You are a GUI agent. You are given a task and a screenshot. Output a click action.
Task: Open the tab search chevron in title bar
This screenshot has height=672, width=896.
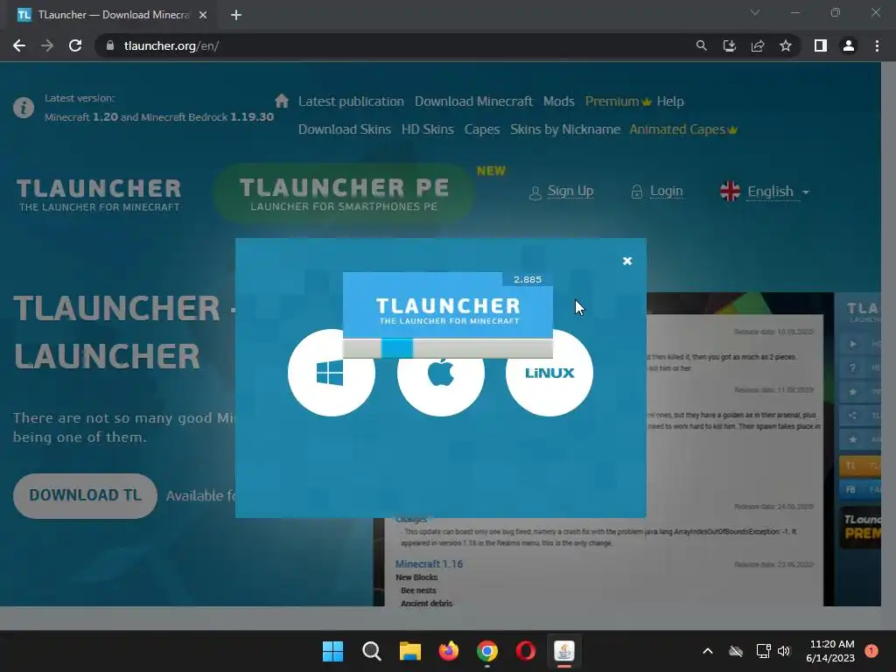[755, 12]
